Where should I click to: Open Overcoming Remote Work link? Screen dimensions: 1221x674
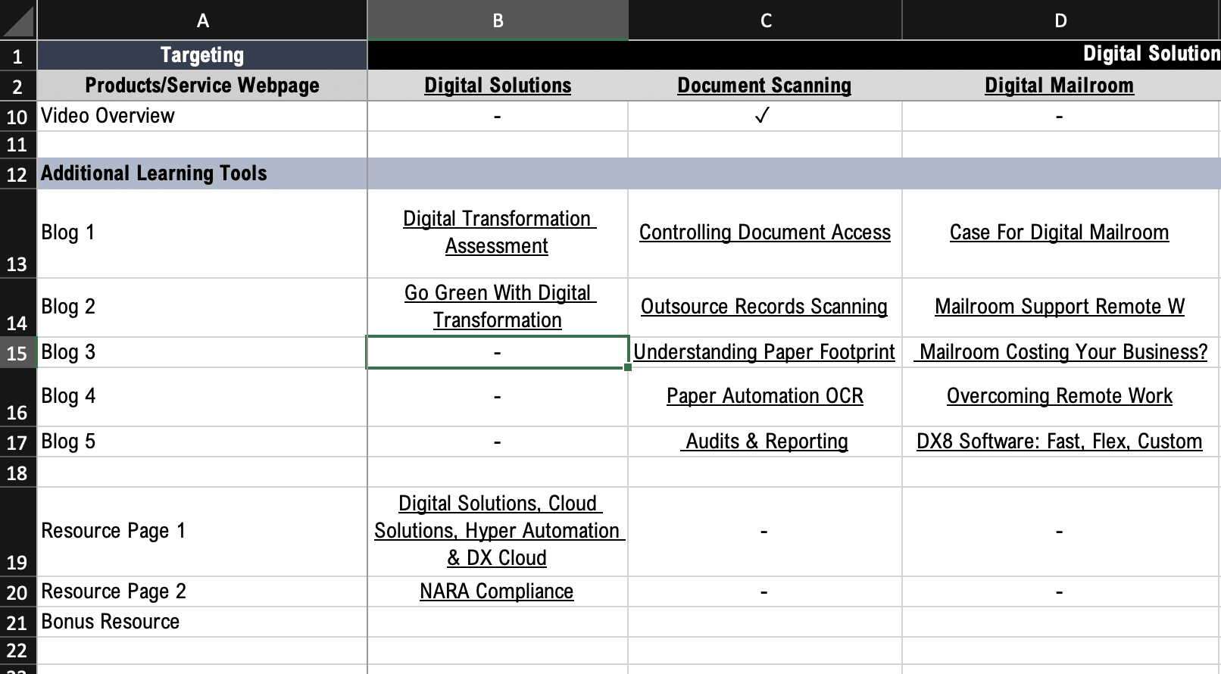[1060, 396]
